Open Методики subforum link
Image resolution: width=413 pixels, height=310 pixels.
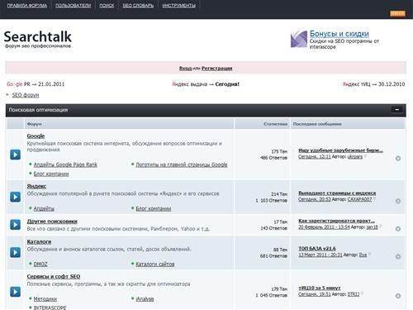pos(45,299)
